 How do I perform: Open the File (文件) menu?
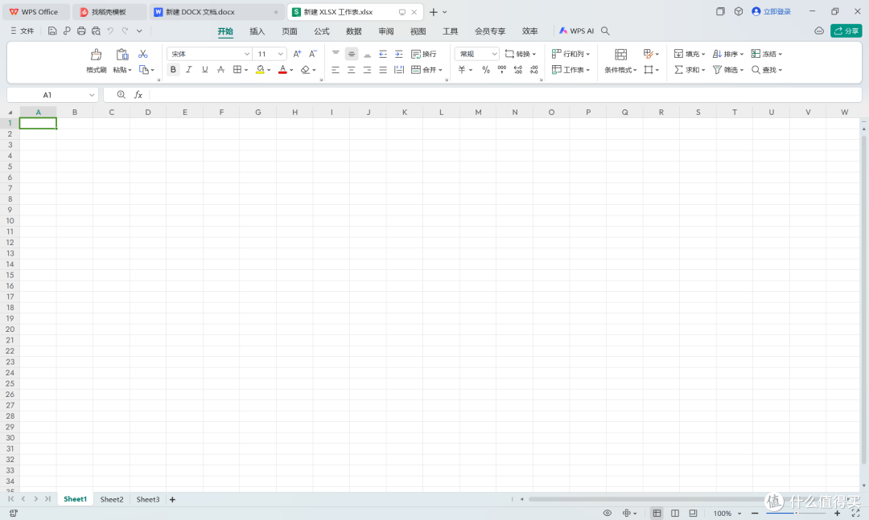(x=23, y=31)
